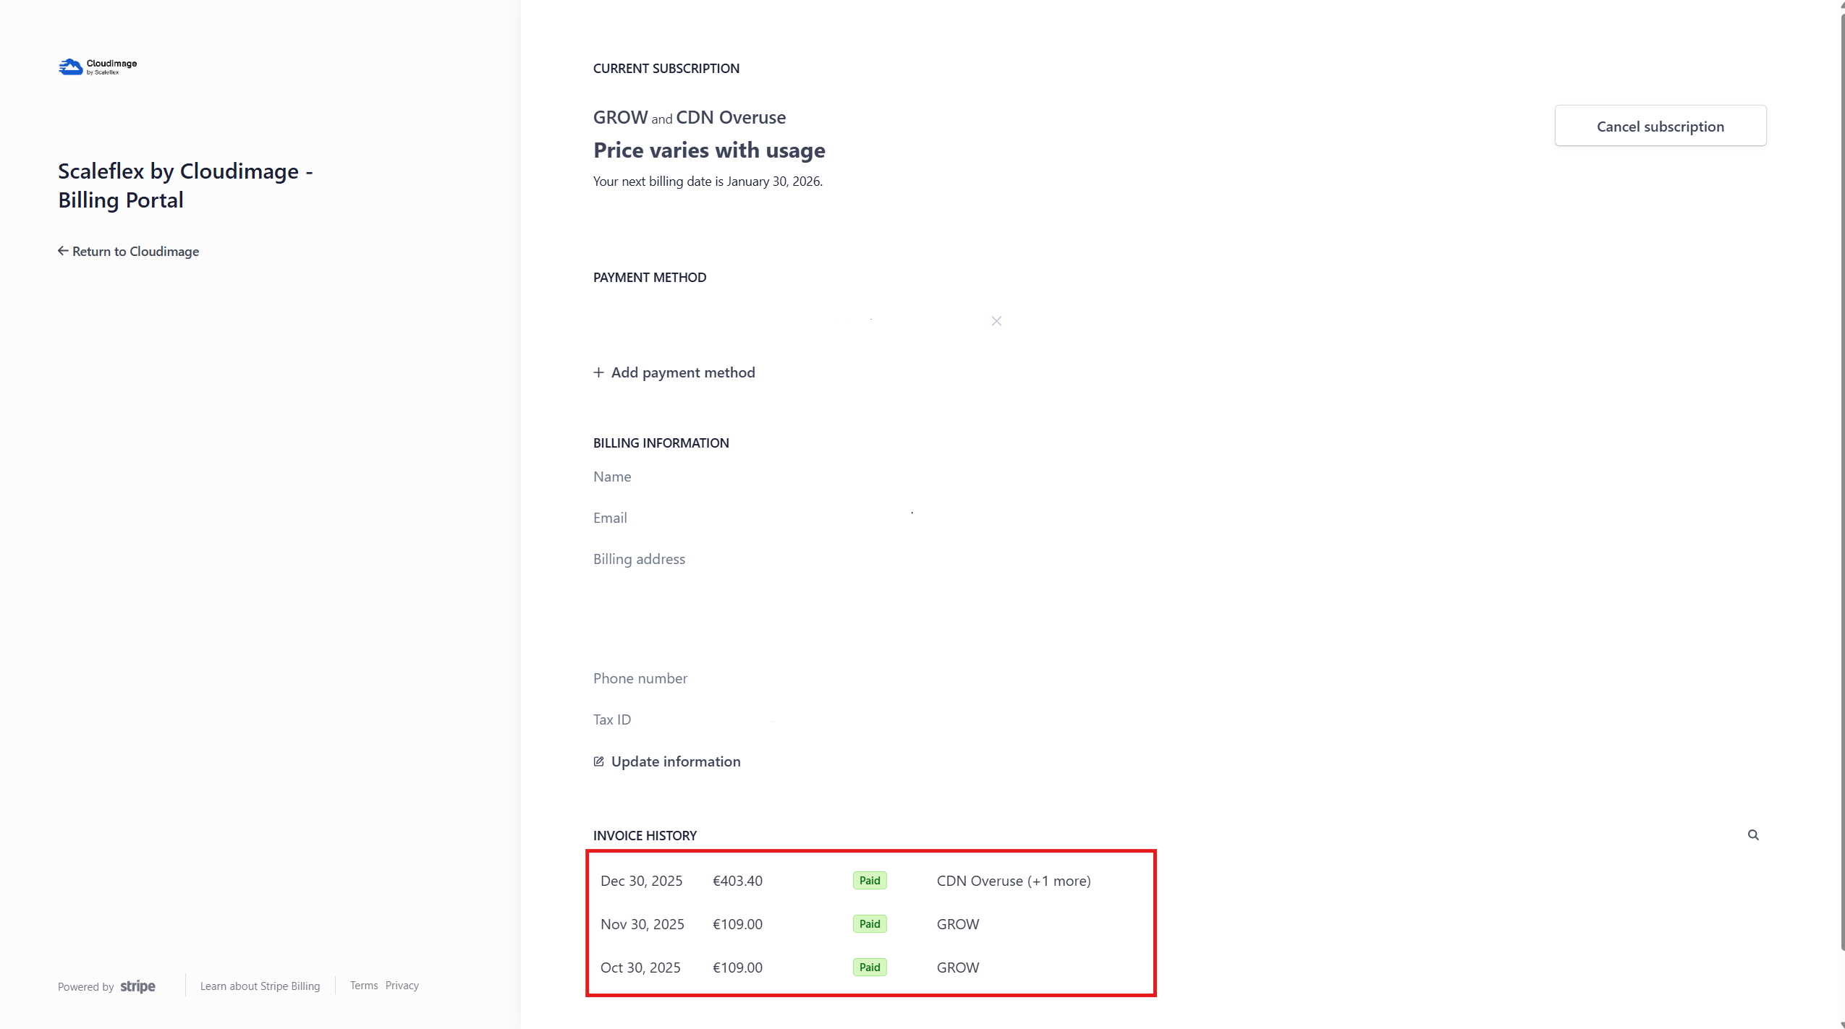Click the back arrow to Cloudimage
The image size is (1845, 1029).
[x=63, y=251]
